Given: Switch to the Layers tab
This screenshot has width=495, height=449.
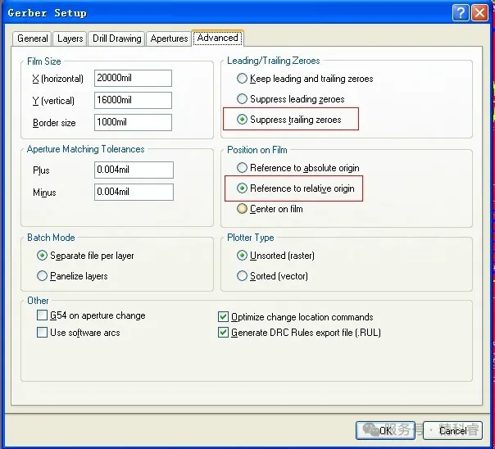Looking at the screenshot, I should pos(70,39).
